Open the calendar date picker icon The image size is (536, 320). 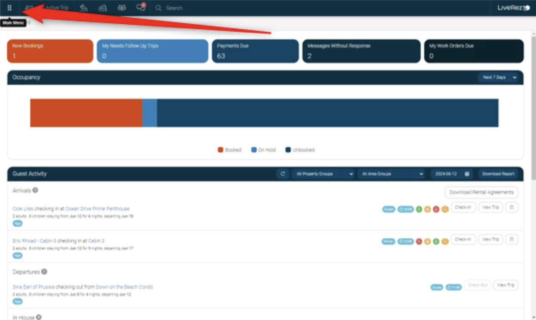tap(467, 174)
